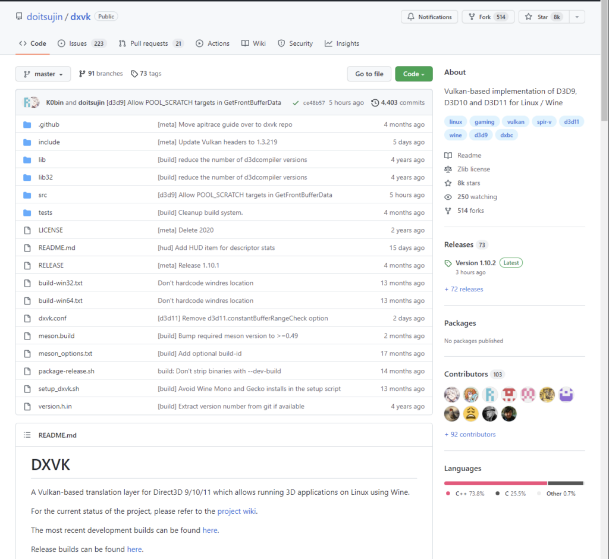This screenshot has width=609, height=559.
Task: Click the tests folder icon
Action: click(27, 212)
